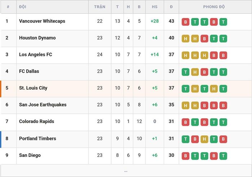Open the Portland Timbers team link
This screenshot has height=177, width=252.
pos(37,139)
